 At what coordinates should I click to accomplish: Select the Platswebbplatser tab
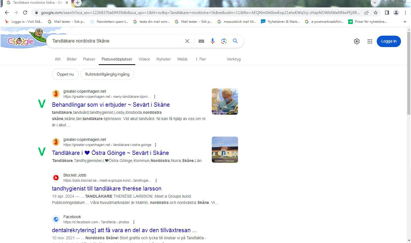[x=117, y=59]
